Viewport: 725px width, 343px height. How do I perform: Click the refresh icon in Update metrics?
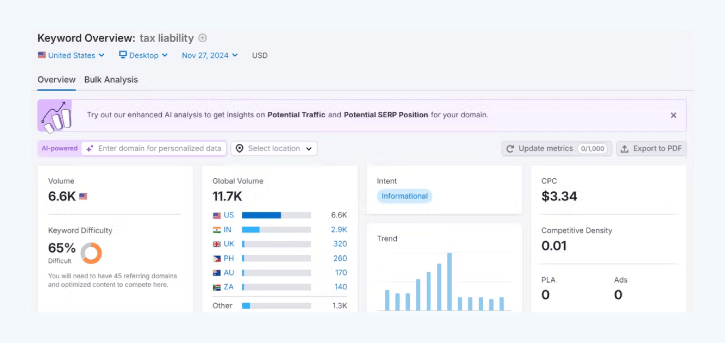510,148
